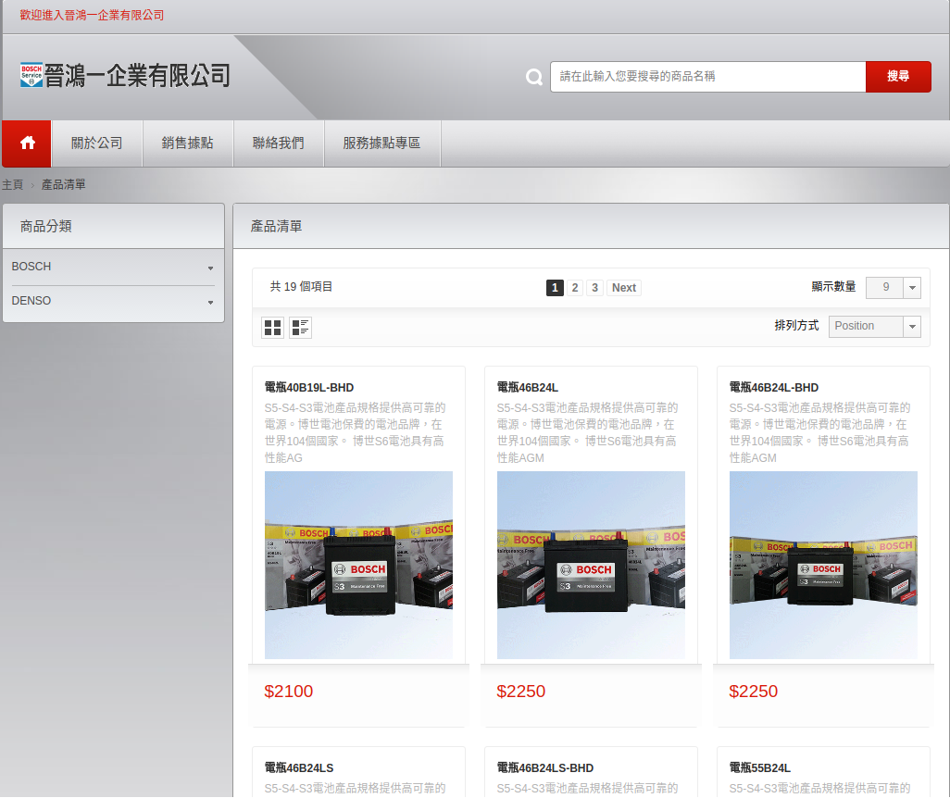
Task: Click the red 搜尋 search button
Action: pyautogui.click(x=898, y=76)
